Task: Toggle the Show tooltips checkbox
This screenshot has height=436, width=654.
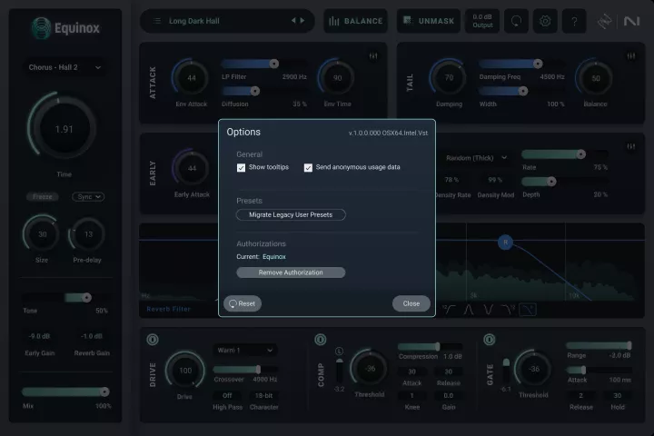Action: point(241,168)
